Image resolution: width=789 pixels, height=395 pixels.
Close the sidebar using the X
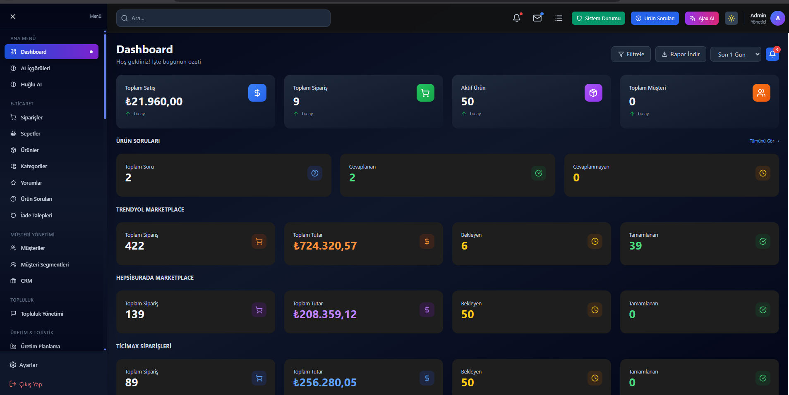click(x=13, y=17)
